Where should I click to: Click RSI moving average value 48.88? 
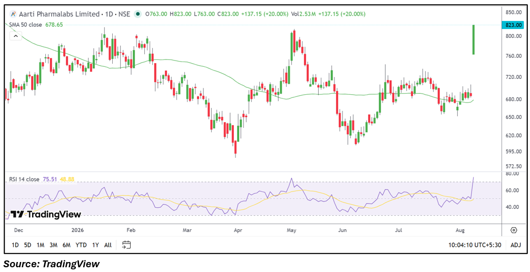pos(67,179)
